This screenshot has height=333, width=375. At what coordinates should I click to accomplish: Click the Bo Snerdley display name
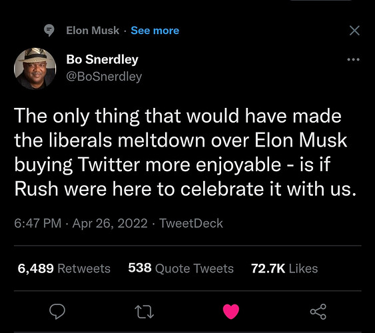click(103, 59)
